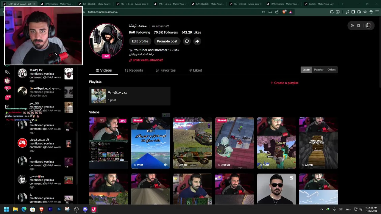Switch to the Liked tab
Screen dimensions: 381x214
point(195,70)
